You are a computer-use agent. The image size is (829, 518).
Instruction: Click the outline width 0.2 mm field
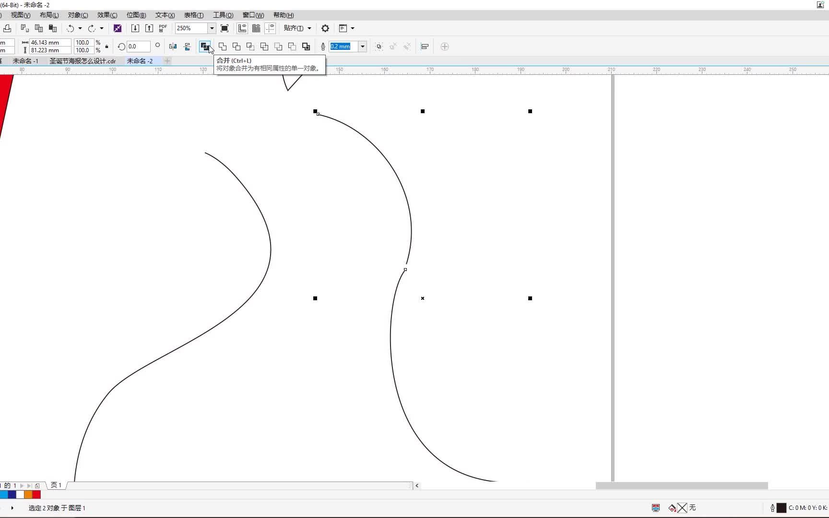coord(343,47)
